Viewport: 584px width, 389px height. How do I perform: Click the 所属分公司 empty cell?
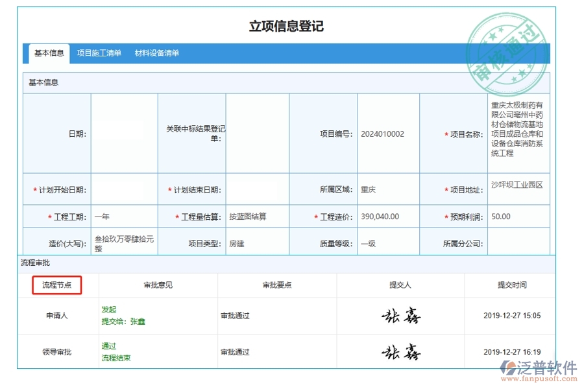click(x=519, y=241)
